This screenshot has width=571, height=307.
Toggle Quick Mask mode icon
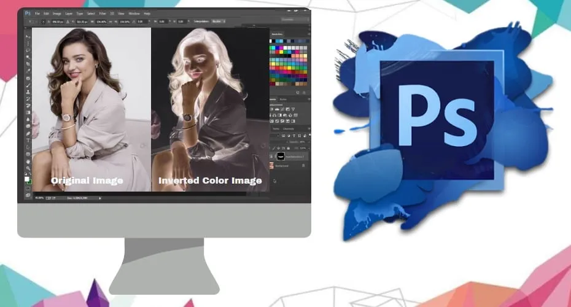(28, 188)
